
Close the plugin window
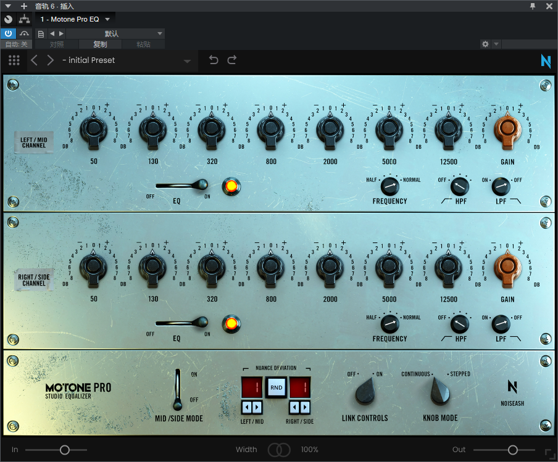pos(549,6)
